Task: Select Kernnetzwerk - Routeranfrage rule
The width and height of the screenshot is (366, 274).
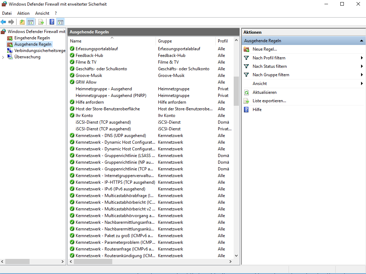Action: pyautogui.click(x=115, y=249)
